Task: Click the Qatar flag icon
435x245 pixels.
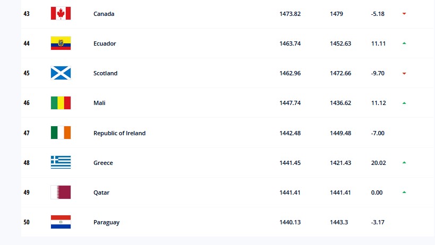Action: (61, 192)
